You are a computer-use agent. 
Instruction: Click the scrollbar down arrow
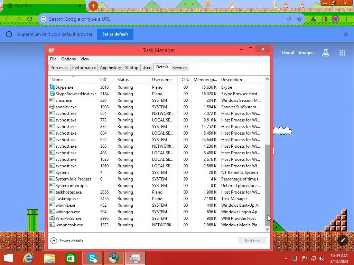pyautogui.click(x=267, y=229)
